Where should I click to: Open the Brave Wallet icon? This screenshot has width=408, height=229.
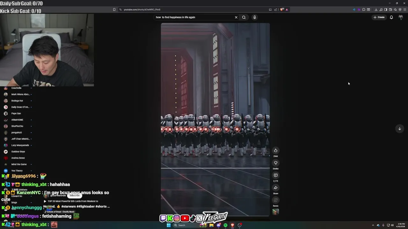pyautogui.click(x=390, y=10)
